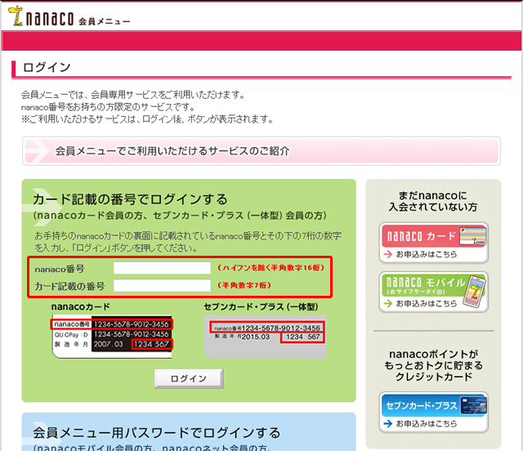The height and width of the screenshot is (451, 523).
Task: Click the (半角数字7桁) hint text
Action: 244,285
